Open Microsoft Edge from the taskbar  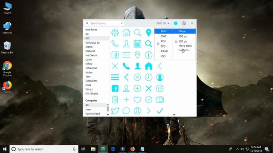[113, 149]
